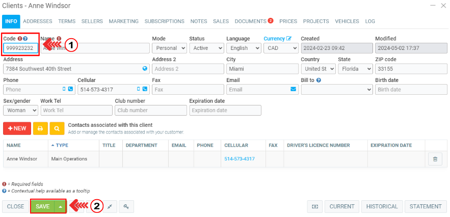Open the cellular number link 514-573-4317

coord(239,159)
